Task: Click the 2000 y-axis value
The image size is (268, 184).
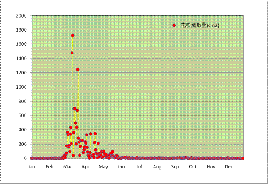Action: click(x=22, y=16)
